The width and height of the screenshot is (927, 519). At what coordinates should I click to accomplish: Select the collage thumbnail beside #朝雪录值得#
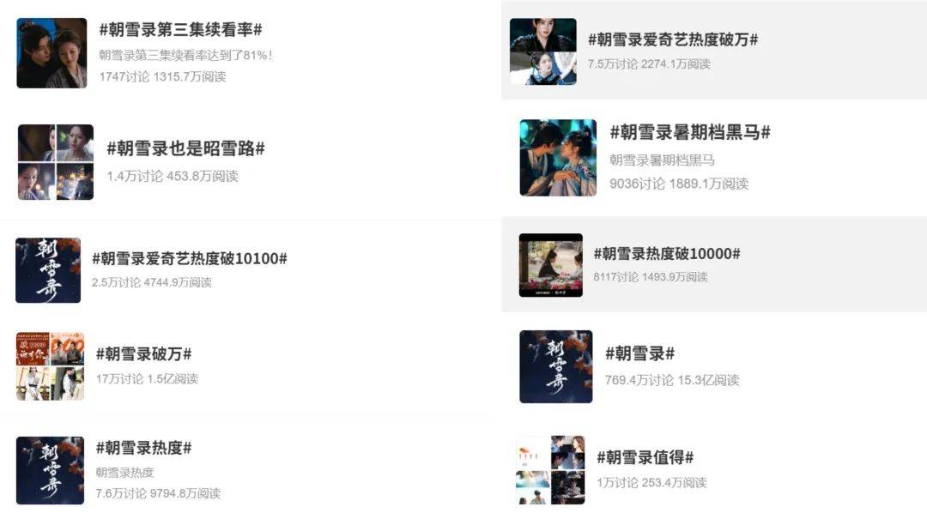pyautogui.click(x=550, y=470)
